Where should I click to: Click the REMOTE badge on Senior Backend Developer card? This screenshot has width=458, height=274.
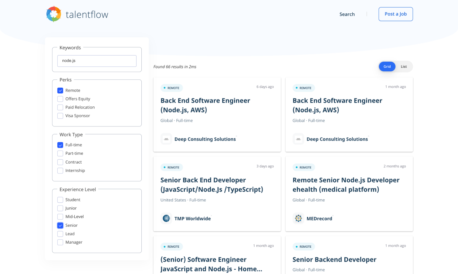click(304, 246)
